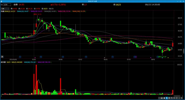This screenshot has height=100, width=185.
Task: Click the SMA(5) 14.23 indicator label
Action: click(9, 11)
